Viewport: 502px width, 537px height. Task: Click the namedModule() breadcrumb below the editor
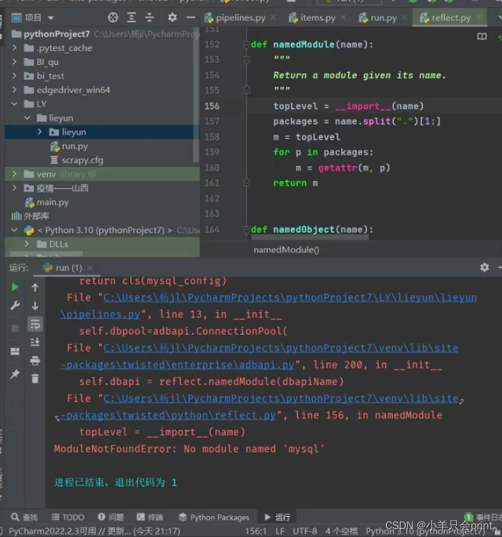pos(286,249)
